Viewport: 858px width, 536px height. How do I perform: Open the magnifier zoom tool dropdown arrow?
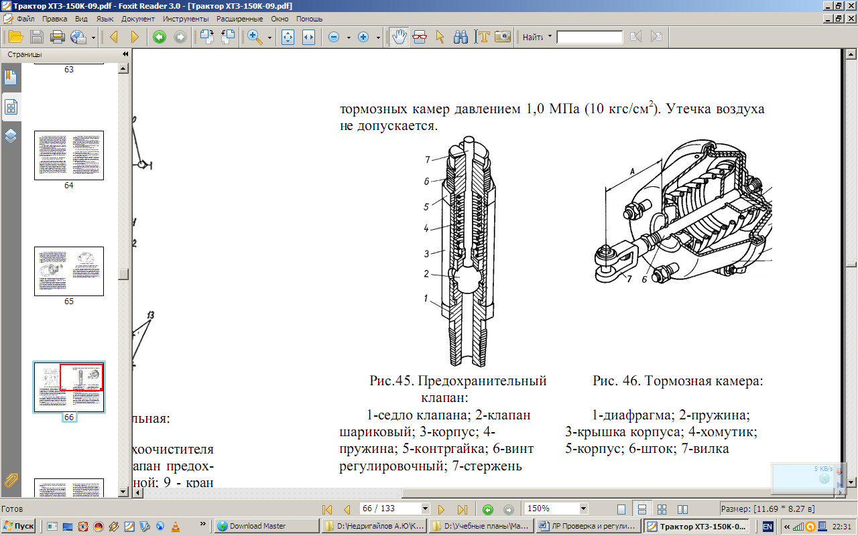tap(269, 37)
